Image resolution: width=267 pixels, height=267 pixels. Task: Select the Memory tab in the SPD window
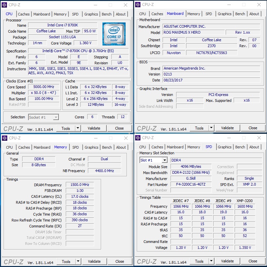[x=194, y=147]
